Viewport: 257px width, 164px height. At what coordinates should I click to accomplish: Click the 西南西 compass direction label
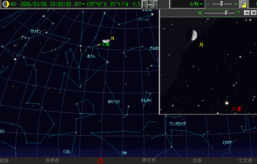[x=52, y=161]
